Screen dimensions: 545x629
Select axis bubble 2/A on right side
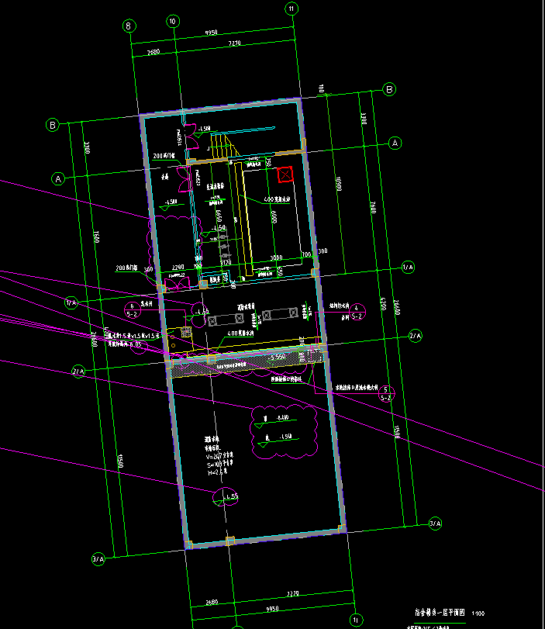click(x=415, y=336)
